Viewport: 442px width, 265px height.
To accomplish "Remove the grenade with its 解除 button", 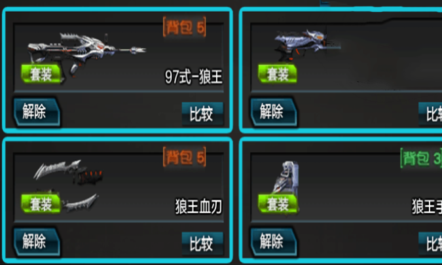I will point(274,241).
